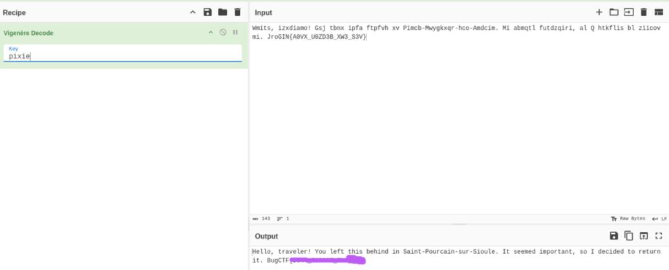The height and width of the screenshot is (270, 669).
Task: Save the current recipe
Action: tap(207, 12)
